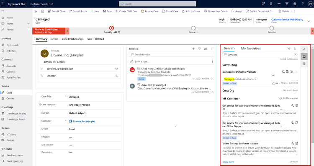Click the send email icon beside someone2@example.com
314x166 pixels.
point(117,69)
